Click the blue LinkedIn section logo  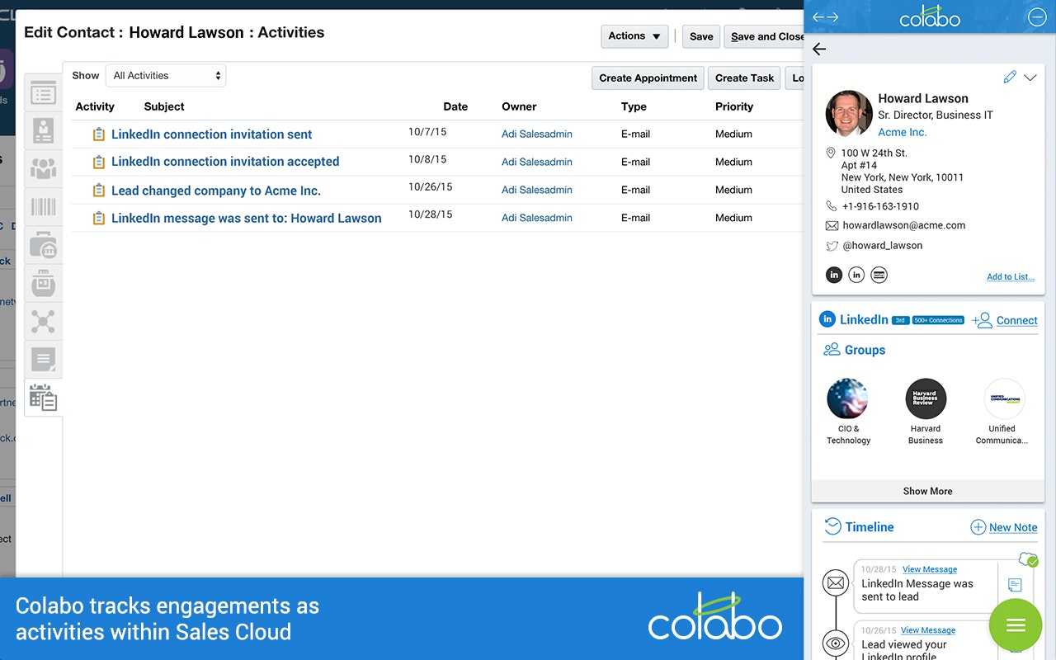827,319
